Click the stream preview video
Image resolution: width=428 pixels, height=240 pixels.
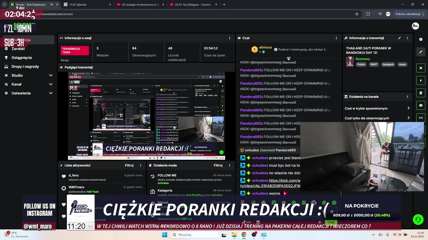[146, 116]
